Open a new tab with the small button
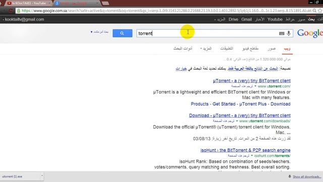Screen dimensions: 323x182 pos(105,3)
